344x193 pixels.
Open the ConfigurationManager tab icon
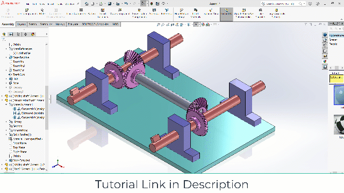18,34
